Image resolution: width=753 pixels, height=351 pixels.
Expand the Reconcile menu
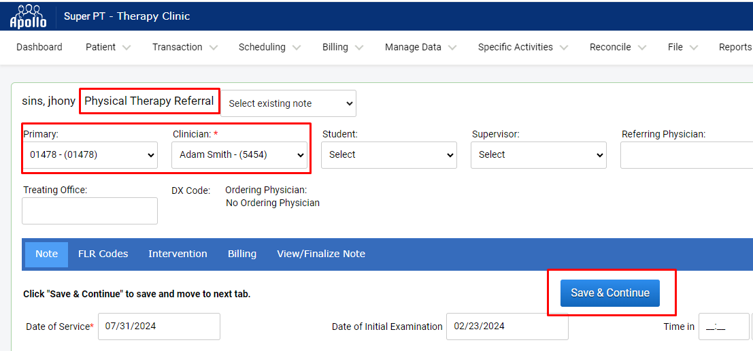(618, 47)
